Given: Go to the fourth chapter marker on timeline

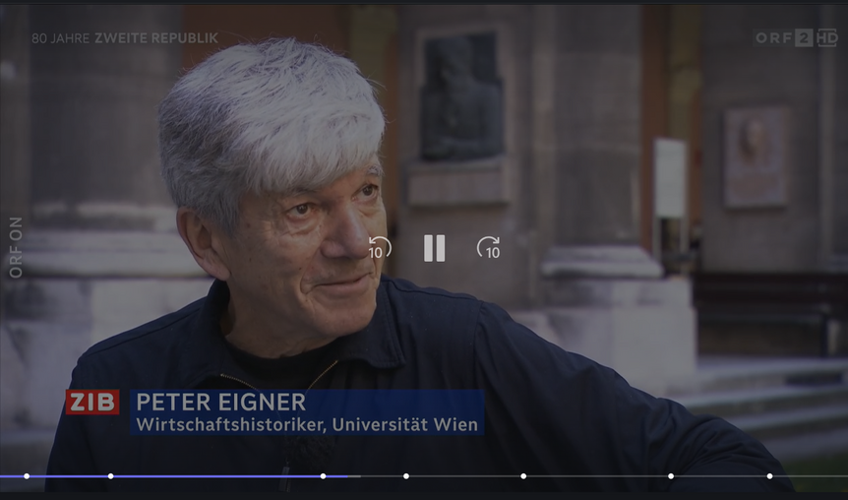Looking at the screenshot, I should click(x=406, y=476).
